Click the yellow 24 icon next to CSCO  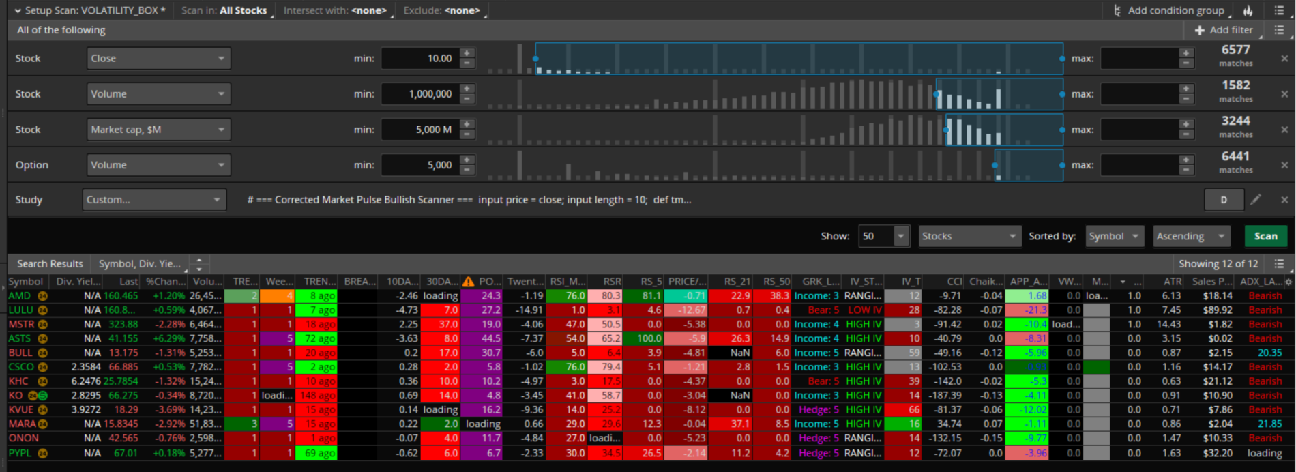pos(42,367)
